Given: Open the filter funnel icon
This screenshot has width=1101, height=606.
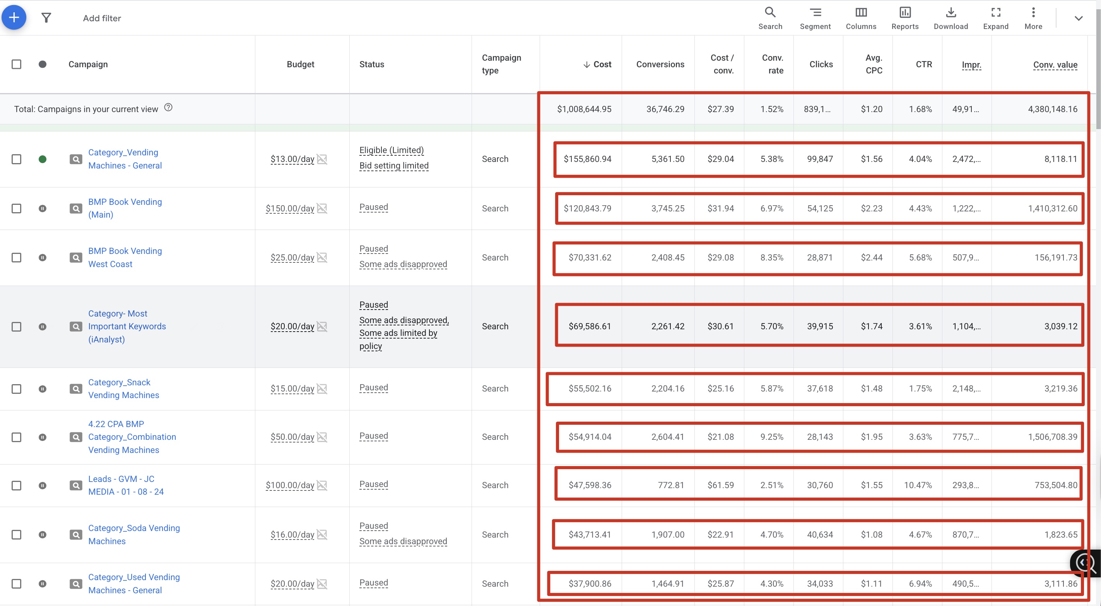Looking at the screenshot, I should point(46,17).
